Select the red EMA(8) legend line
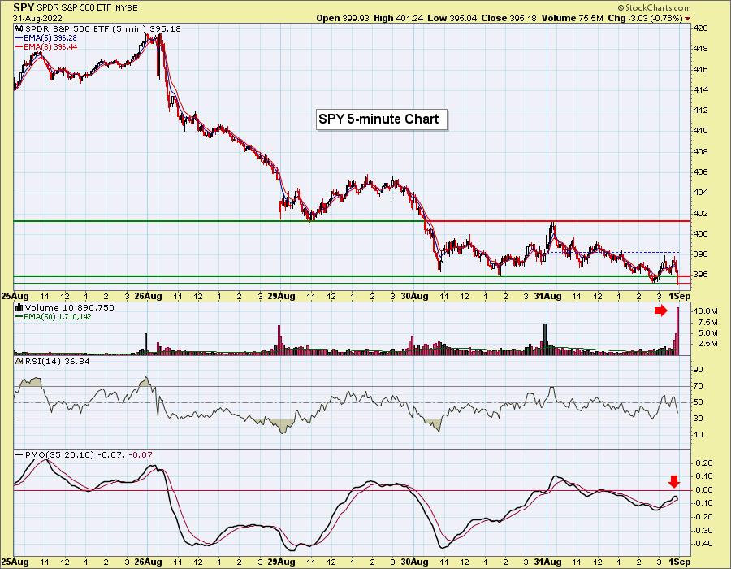This screenshot has width=731, height=569. pyautogui.click(x=19, y=47)
